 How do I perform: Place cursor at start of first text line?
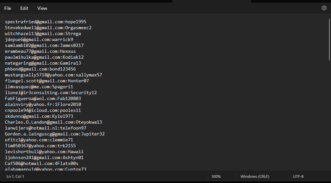coord(5,22)
